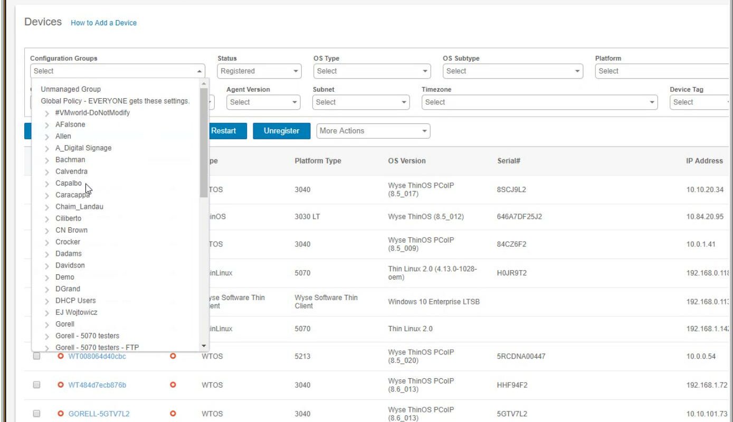Choose the EJ Wojtowicz group

(77, 312)
